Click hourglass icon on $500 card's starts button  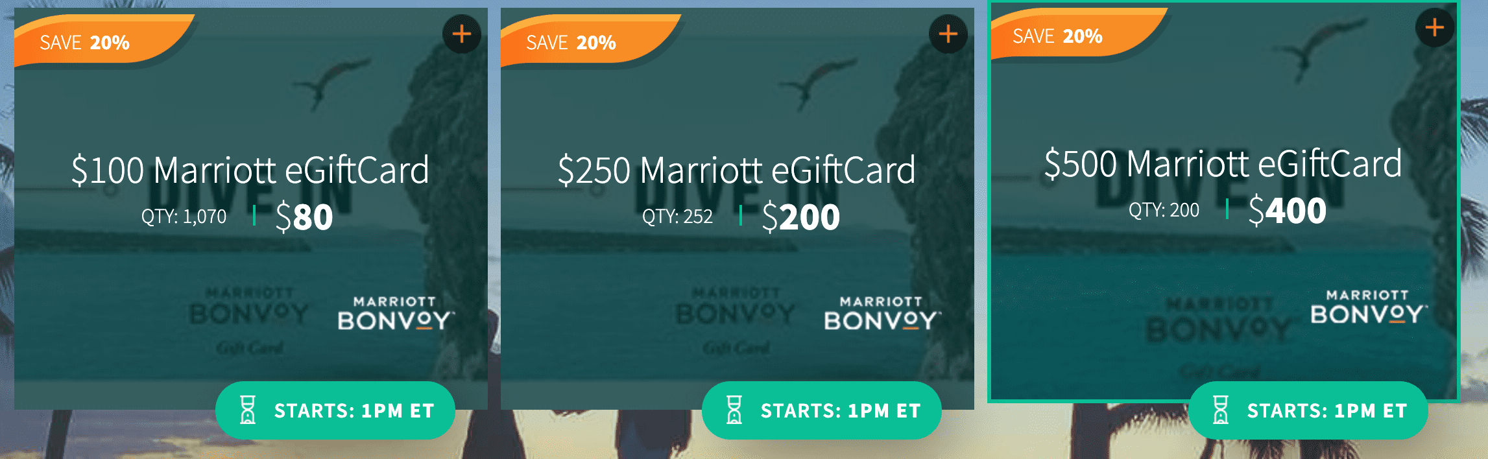(1221, 410)
